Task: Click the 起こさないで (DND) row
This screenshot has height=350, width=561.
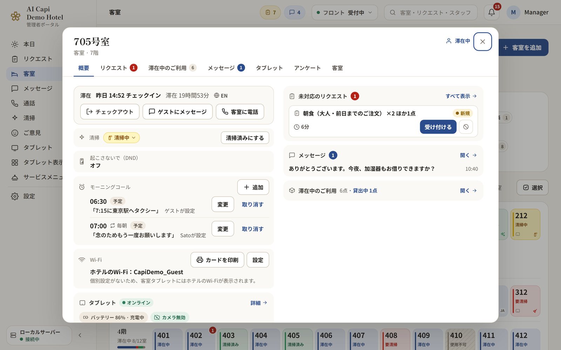Action: [174, 161]
